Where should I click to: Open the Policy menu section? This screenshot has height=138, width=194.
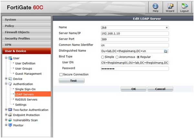point(27,26)
